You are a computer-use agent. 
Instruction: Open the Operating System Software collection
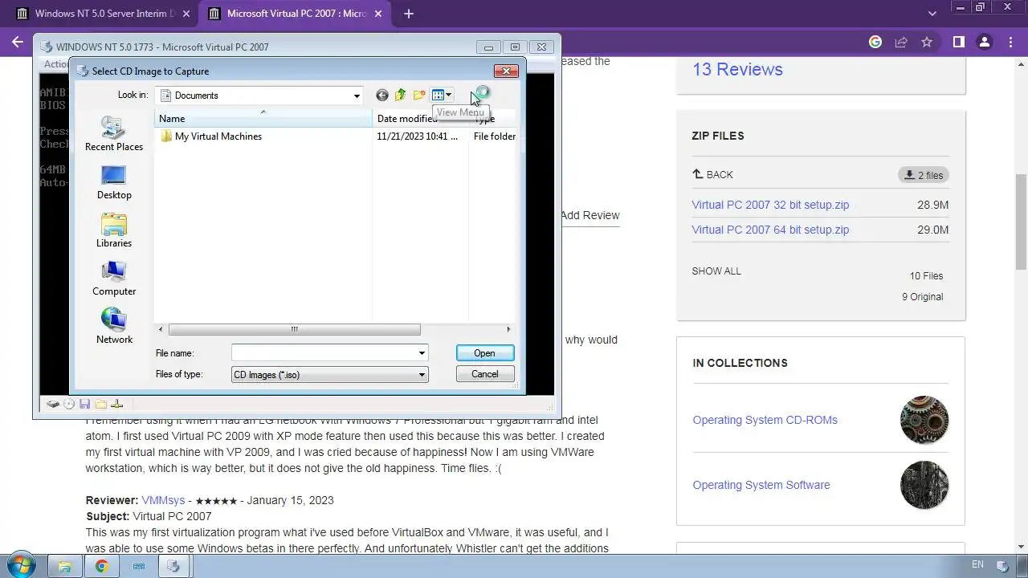[x=761, y=485]
